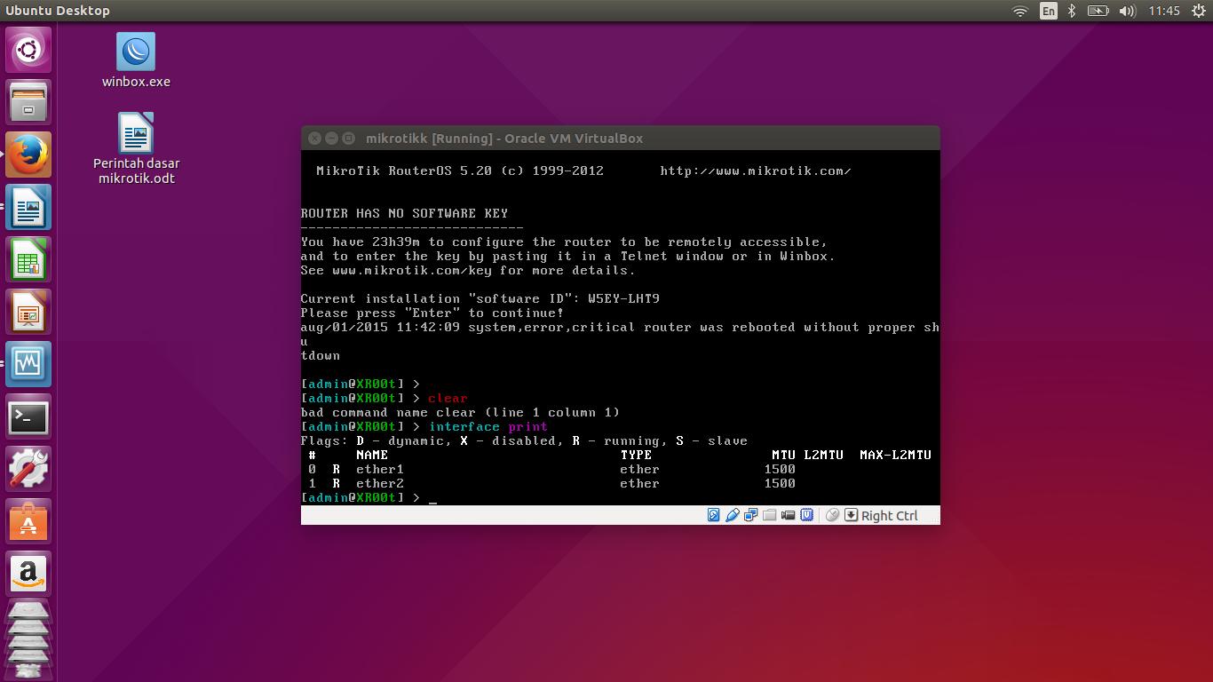Launch the Terminal from launcher
Image resolution: width=1213 pixels, height=682 pixels.
coord(28,416)
